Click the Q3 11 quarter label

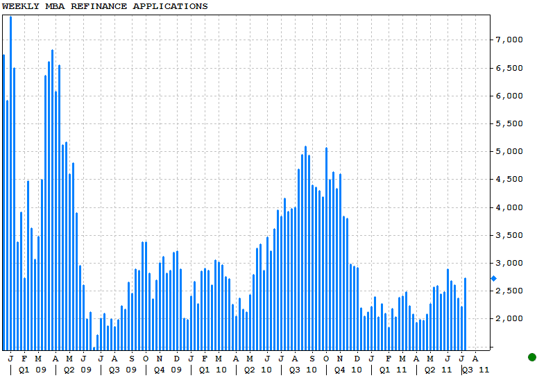476,370
